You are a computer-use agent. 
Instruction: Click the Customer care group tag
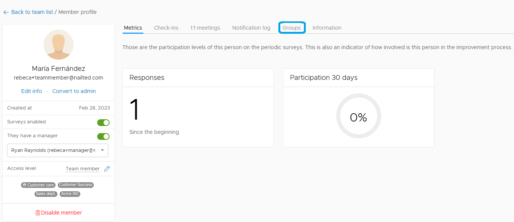(38, 185)
